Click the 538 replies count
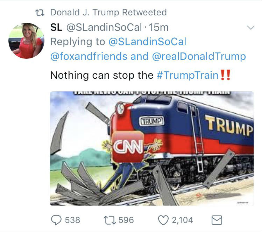This screenshot has width=262, height=232. 72,220
